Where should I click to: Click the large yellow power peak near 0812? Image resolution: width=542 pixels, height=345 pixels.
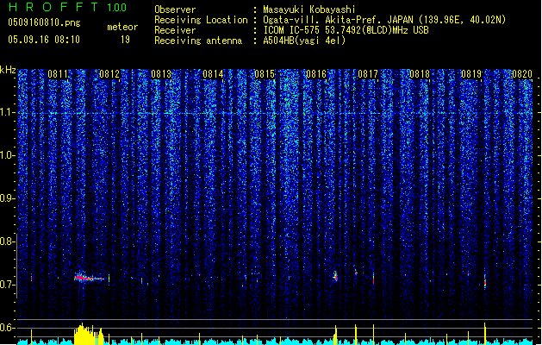(x=89, y=335)
